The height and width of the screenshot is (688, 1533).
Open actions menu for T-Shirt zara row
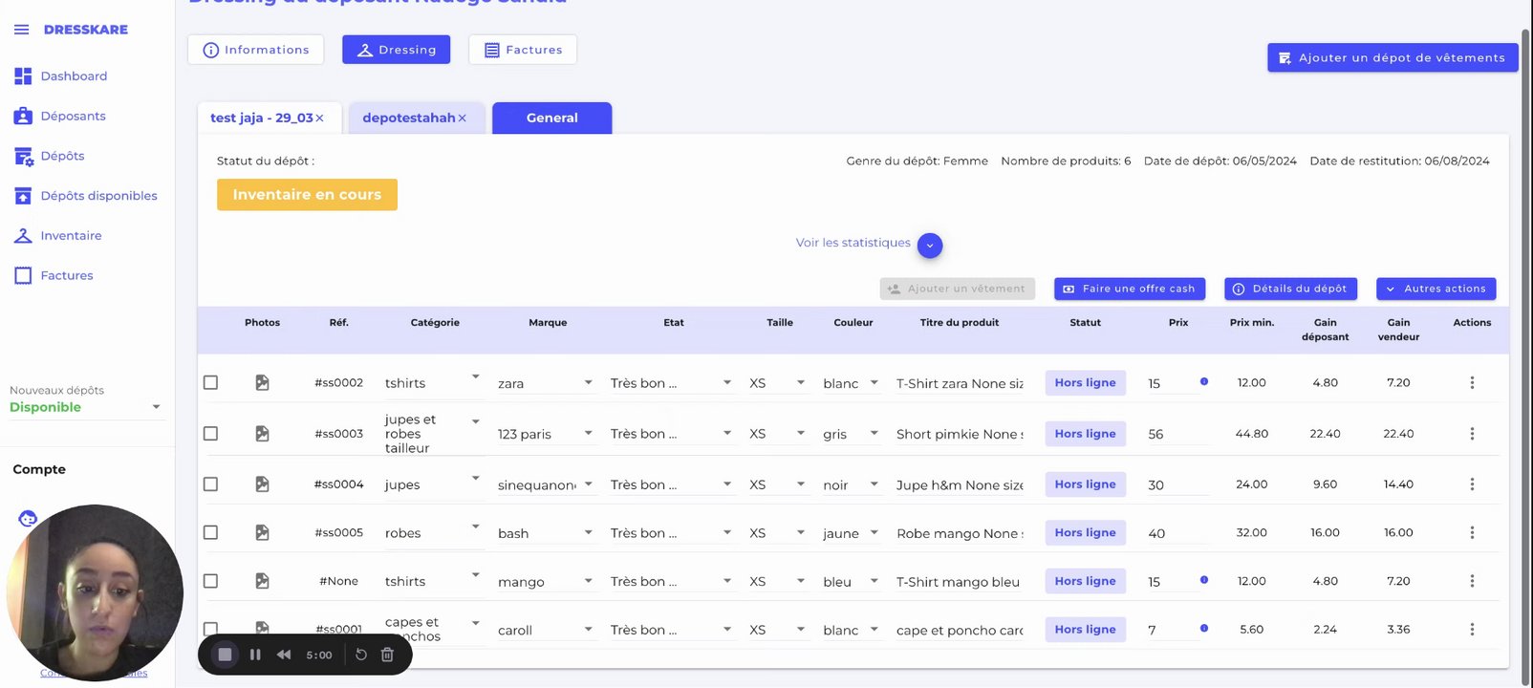pyautogui.click(x=1472, y=382)
